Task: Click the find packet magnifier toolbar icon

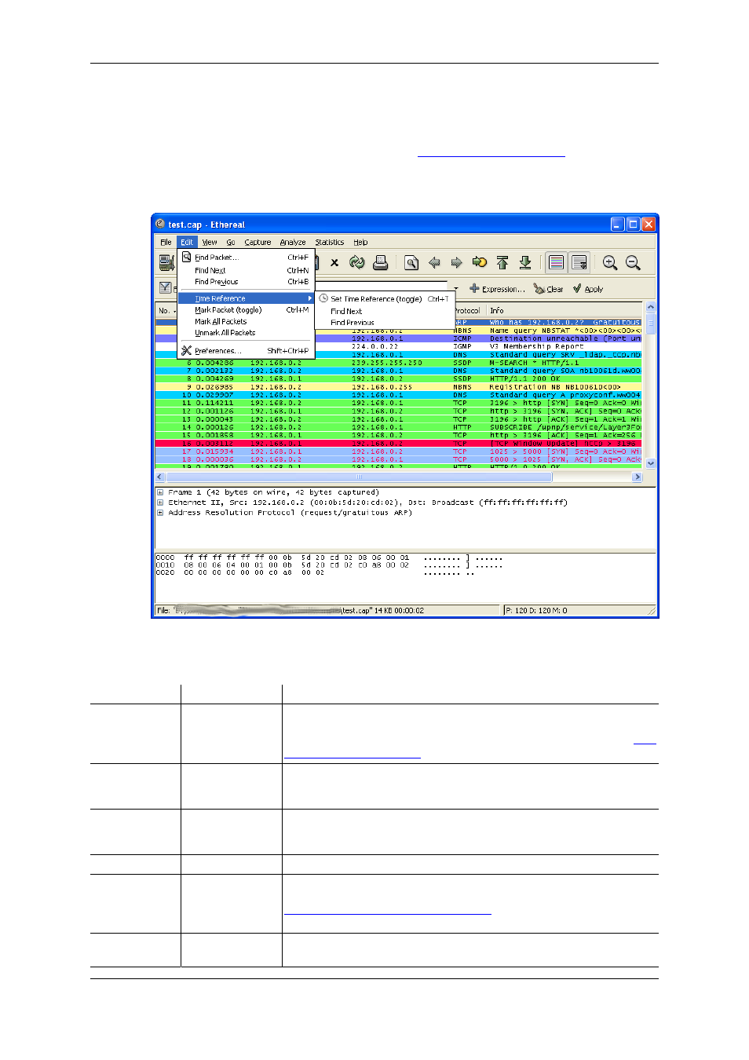Action: 411,263
